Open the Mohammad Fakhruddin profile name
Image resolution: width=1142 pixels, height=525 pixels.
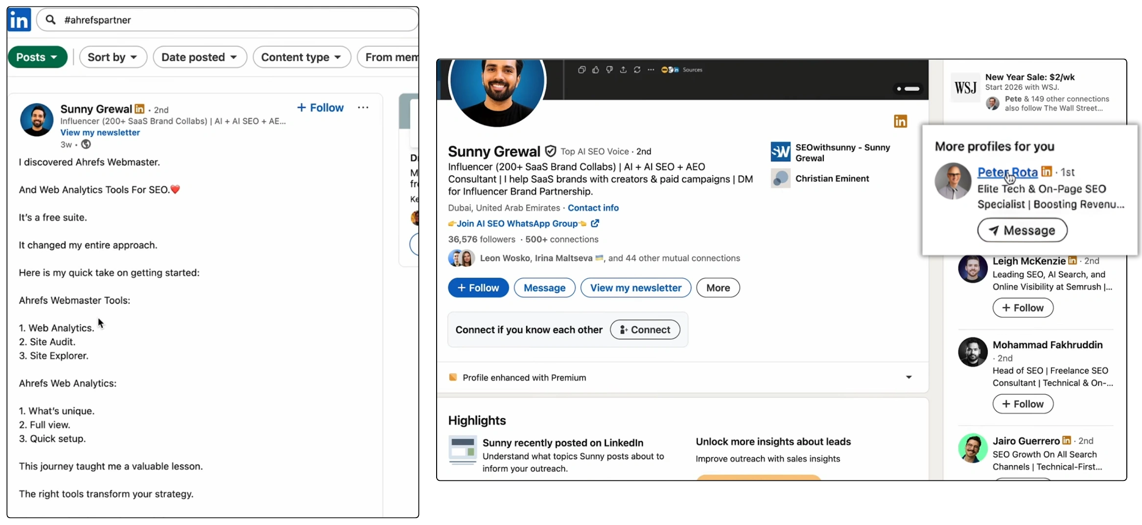coord(1048,345)
